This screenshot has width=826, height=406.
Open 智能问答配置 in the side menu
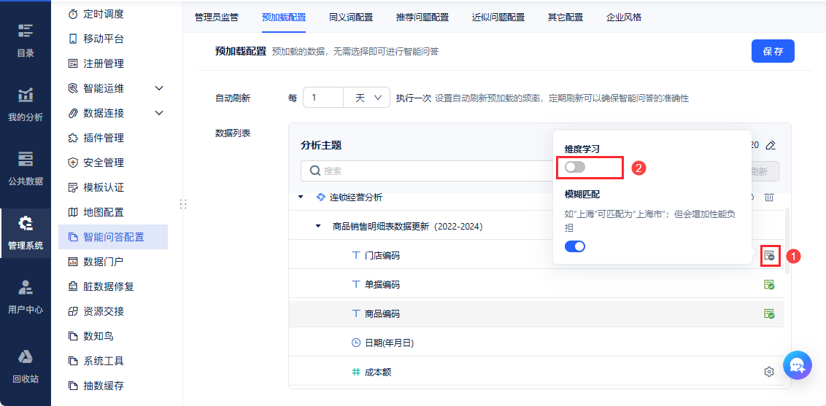(113, 237)
